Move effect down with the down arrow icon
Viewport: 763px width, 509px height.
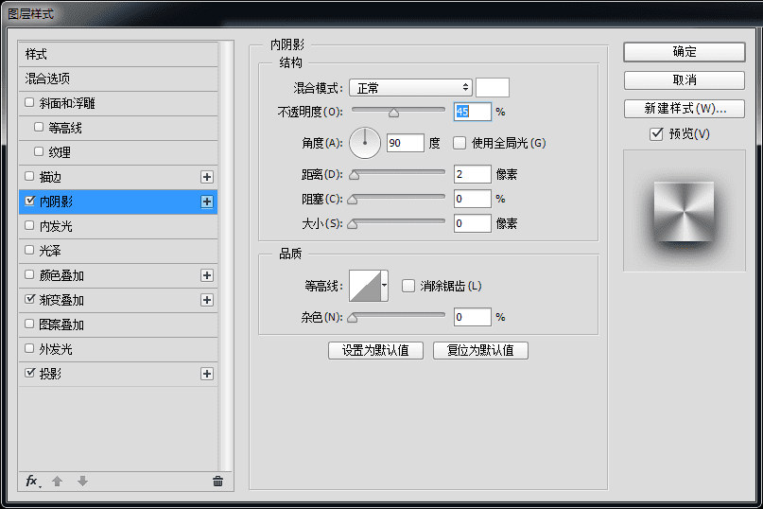82,482
